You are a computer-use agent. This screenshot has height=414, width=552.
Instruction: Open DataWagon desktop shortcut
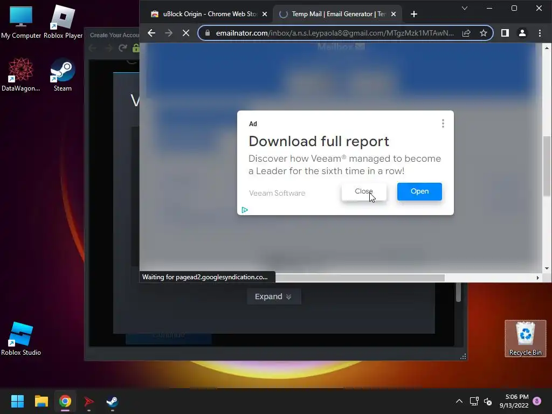(x=21, y=74)
